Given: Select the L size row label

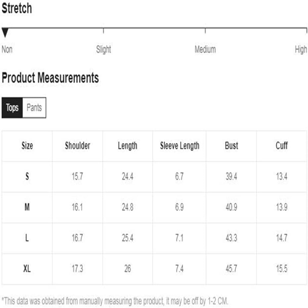Looking at the screenshot, I should (x=27, y=238).
